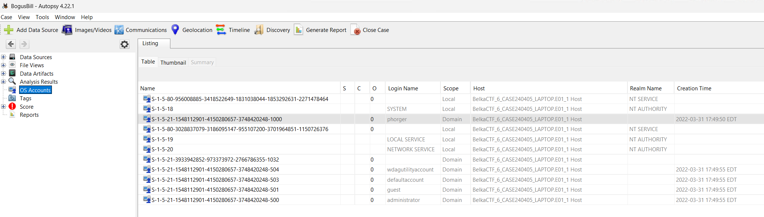The width and height of the screenshot is (764, 217).
Task: Click the Generate Report icon
Action: coord(298,30)
